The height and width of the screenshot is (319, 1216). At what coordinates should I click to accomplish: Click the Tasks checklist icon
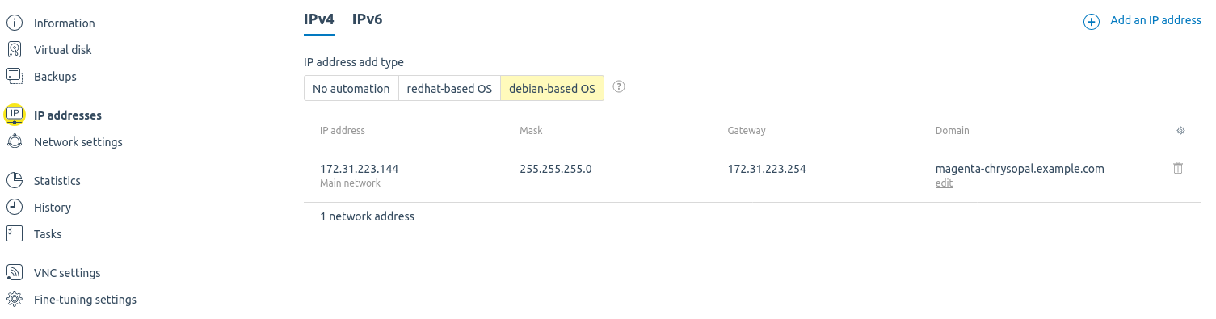tap(14, 234)
